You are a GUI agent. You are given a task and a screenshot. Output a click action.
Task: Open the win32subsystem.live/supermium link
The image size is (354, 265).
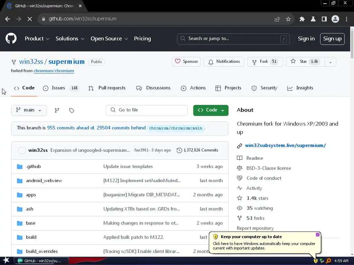tap(285, 146)
